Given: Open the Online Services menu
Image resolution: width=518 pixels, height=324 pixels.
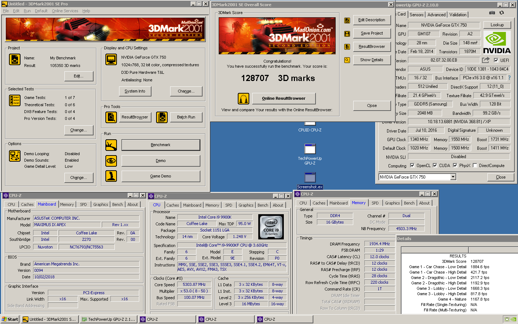Looking at the screenshot, I should [x=65, y=11].
